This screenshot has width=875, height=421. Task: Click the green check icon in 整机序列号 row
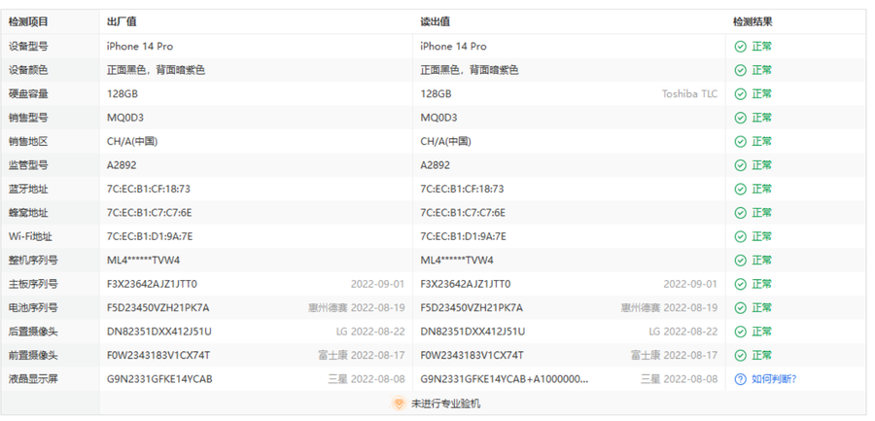[x=740, y=261]
